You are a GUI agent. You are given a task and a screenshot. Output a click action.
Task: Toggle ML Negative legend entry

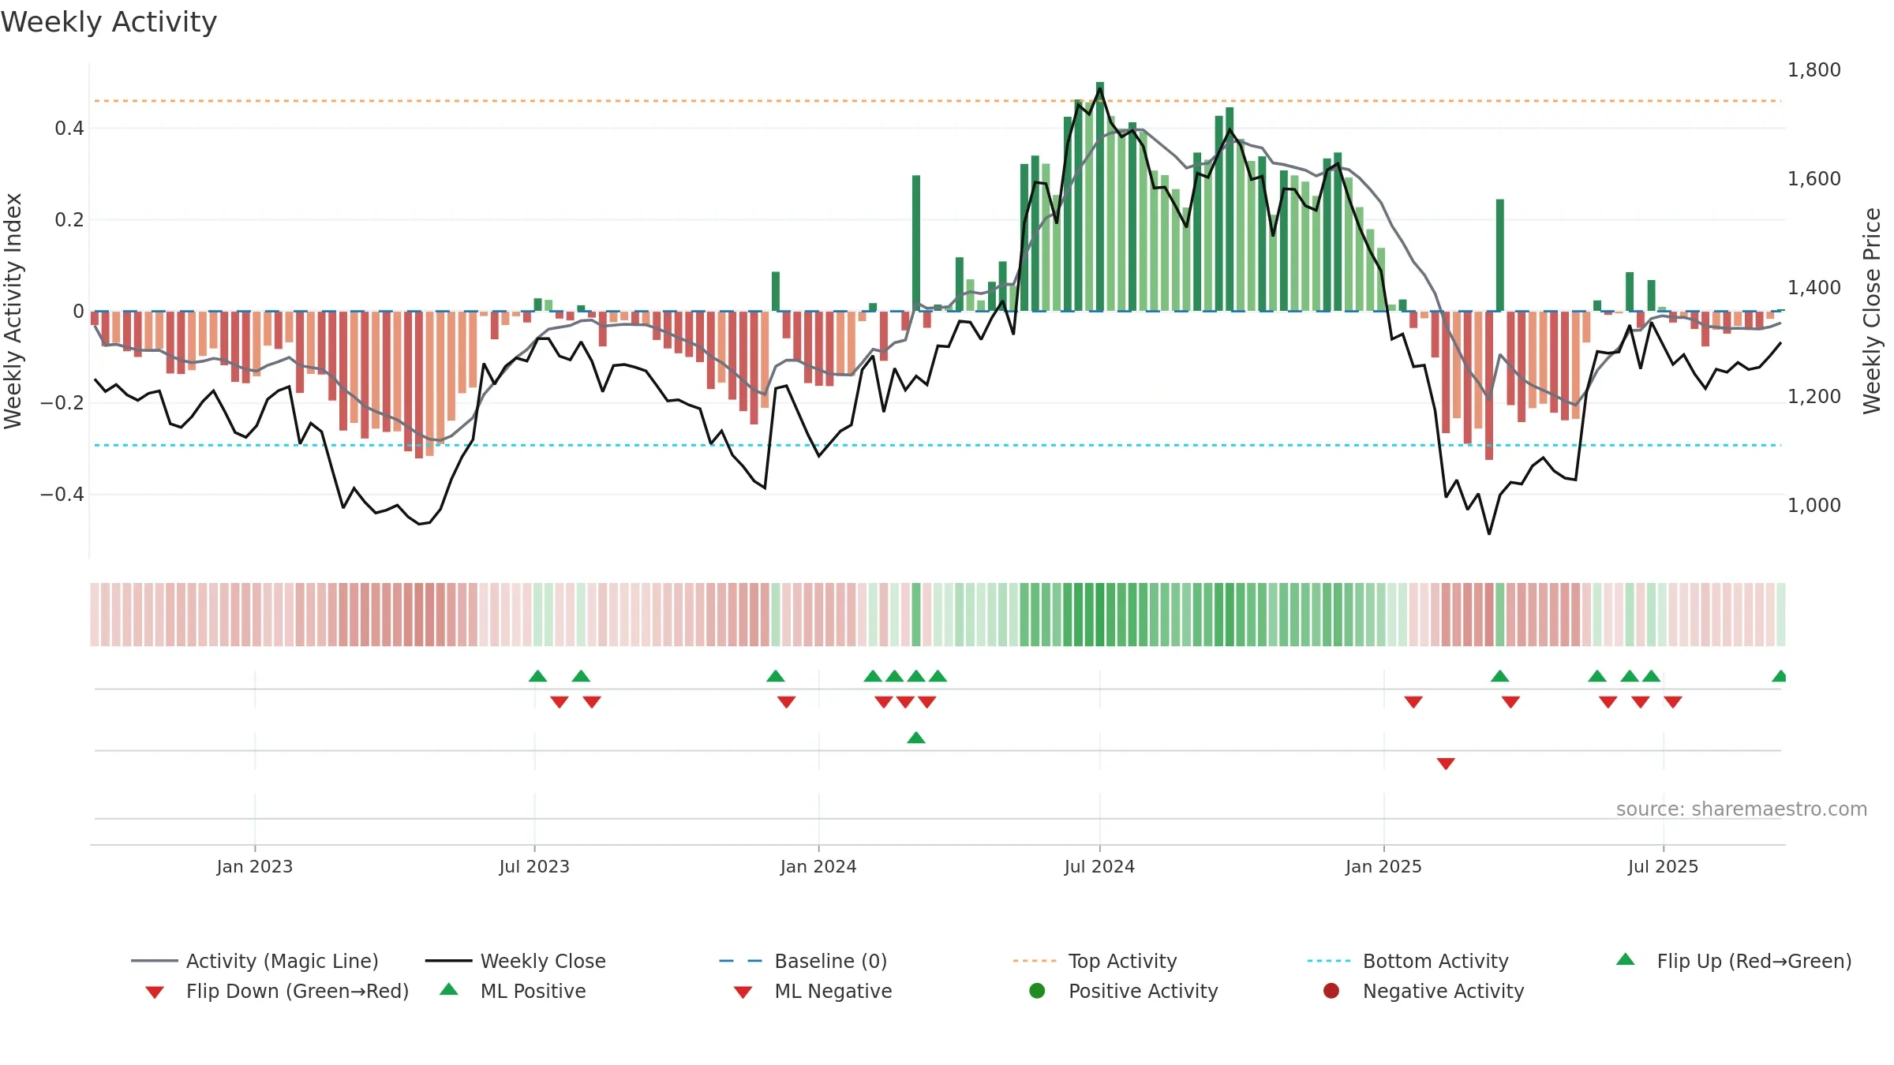pyautogui.click(x=813, y=991)
